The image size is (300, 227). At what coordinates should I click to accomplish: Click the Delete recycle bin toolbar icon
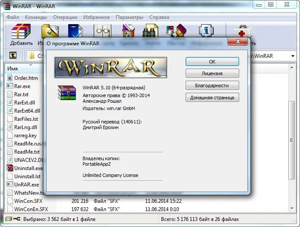point(128,31)
